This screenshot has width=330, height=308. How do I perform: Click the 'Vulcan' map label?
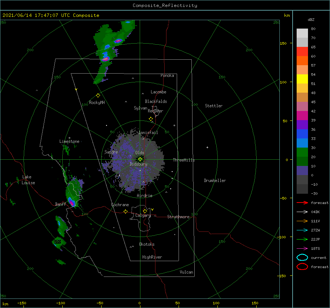[x=187, y=272]
